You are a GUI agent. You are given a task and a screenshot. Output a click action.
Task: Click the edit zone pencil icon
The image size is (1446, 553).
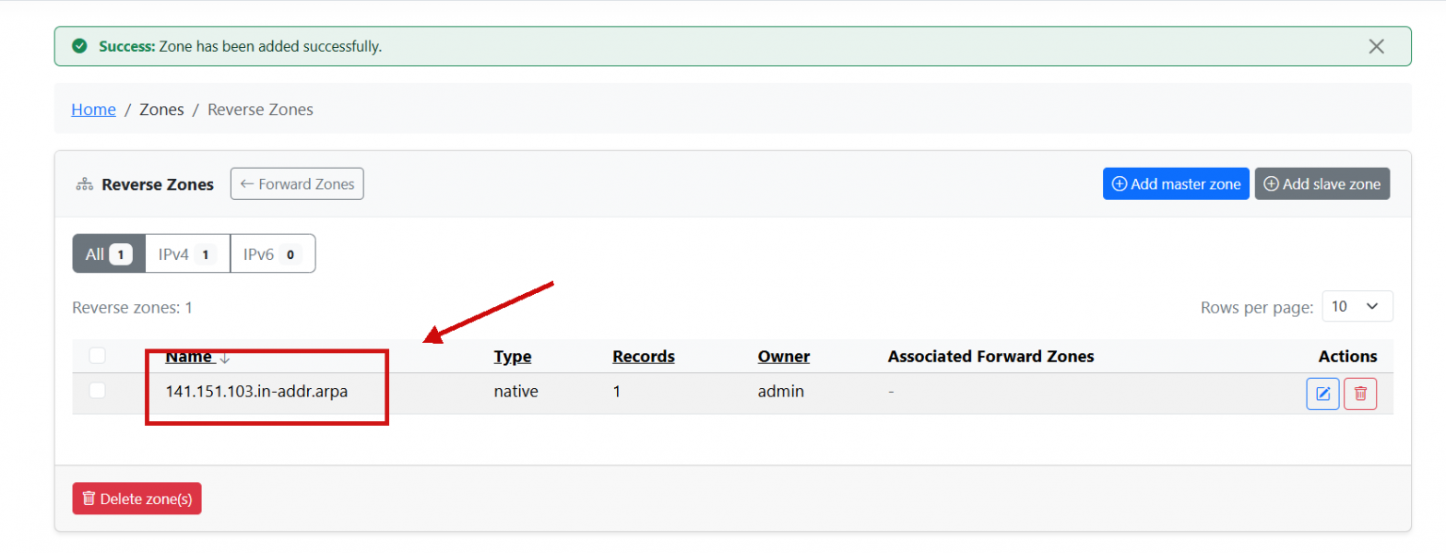coord(1322,394)
